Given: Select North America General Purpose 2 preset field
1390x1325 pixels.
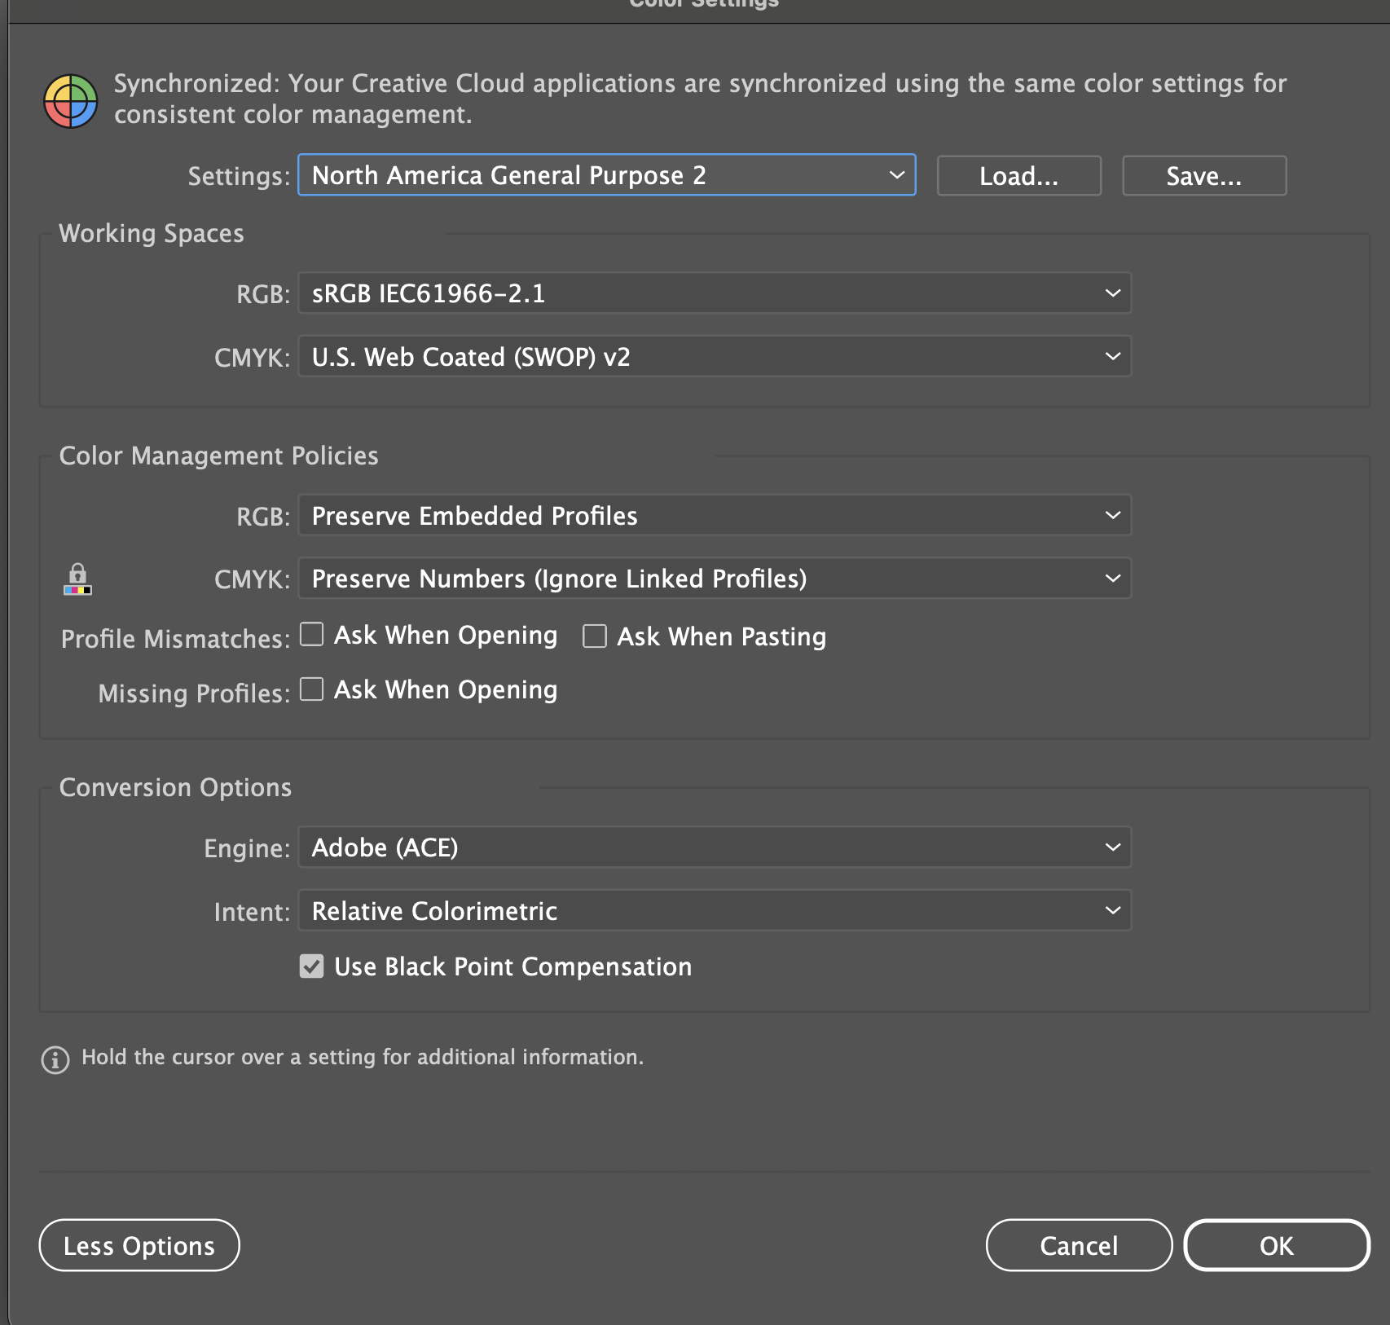Looking at the screenshot, I should (570, 175).
